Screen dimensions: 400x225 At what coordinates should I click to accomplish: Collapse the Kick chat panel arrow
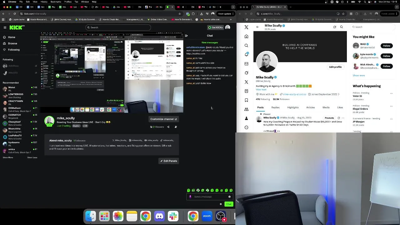coord(186,36)
